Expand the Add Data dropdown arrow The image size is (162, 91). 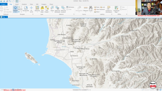(44, 12)
